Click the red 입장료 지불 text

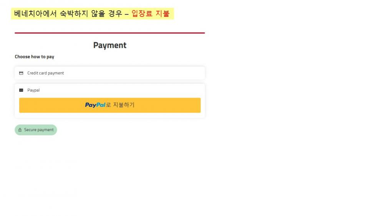pyautogui.click(x=151, y=13)
